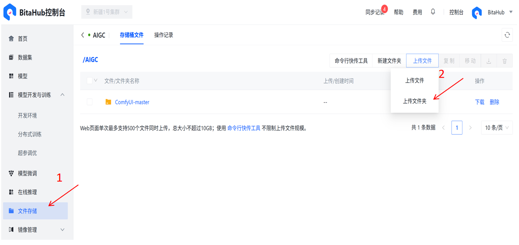Image resolution: width=519 pixels, height=245 pixels.
Task: Click the ComfyUI-master folder icon
Action: click(x=108, y=102)
